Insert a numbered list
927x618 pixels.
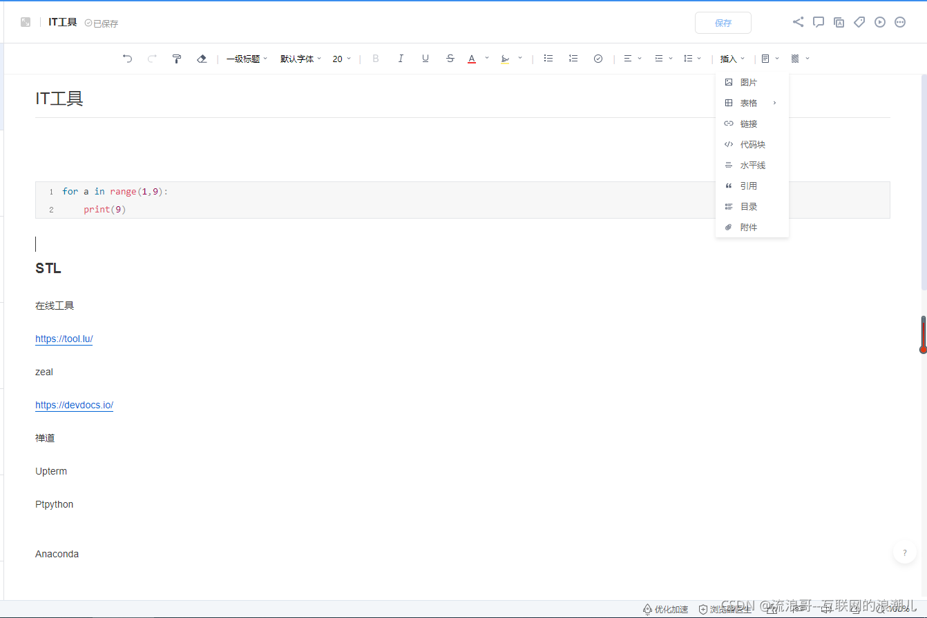pos(573,59)
